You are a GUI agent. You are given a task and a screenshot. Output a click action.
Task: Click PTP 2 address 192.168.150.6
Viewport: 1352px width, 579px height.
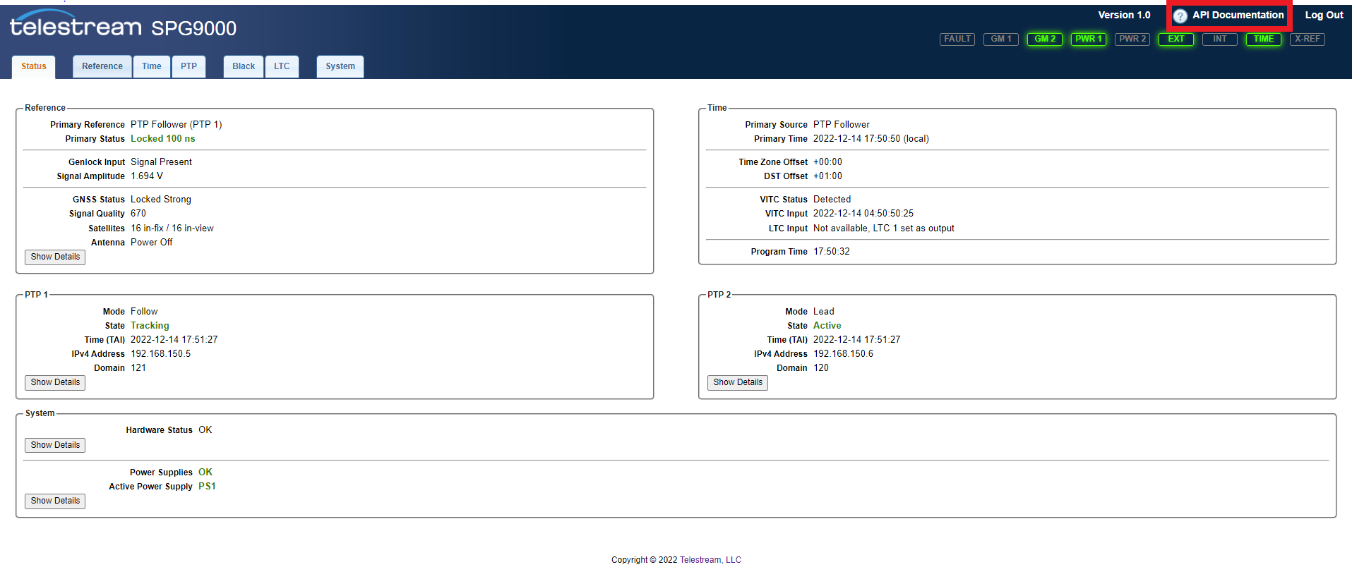coord(843,354)
